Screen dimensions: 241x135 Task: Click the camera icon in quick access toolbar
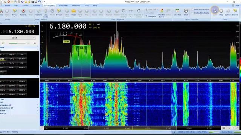(33, 2)
